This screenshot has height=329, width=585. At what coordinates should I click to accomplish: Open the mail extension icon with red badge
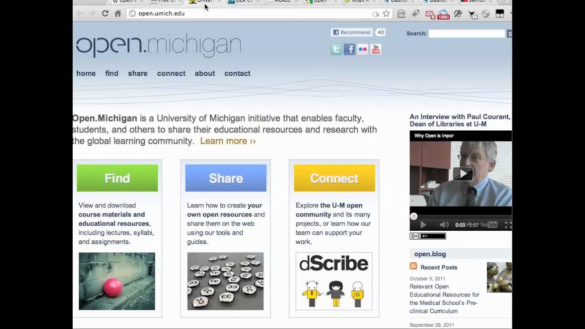coord(430,14)
